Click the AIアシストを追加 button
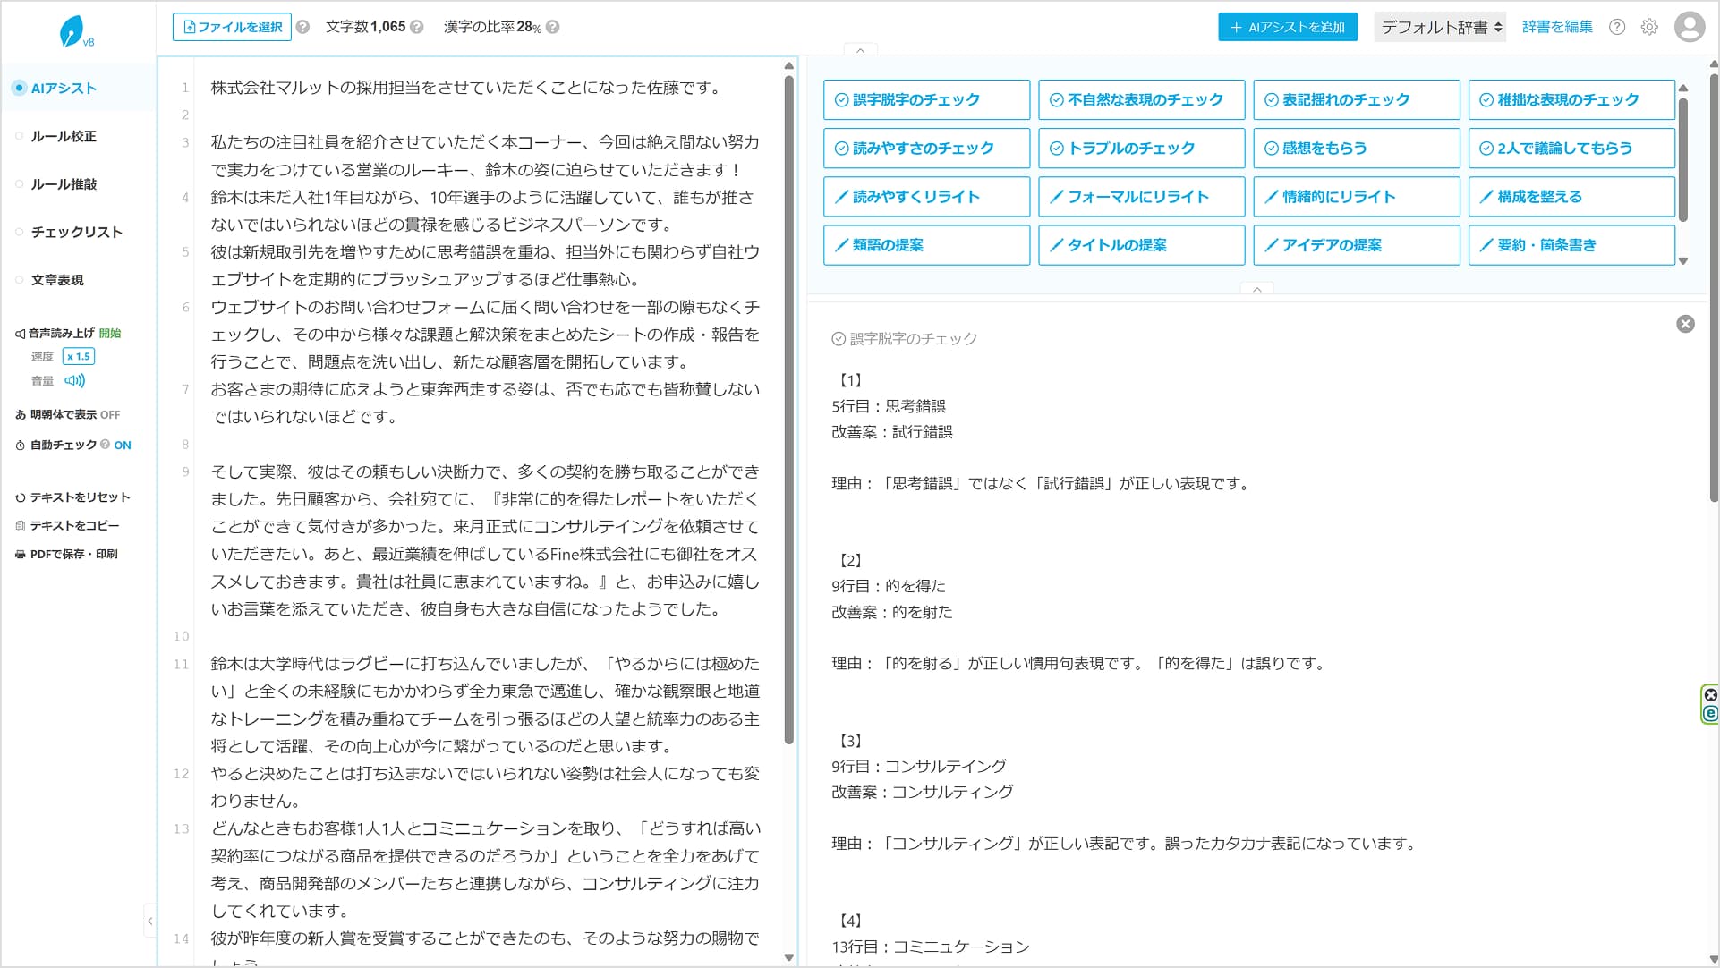Image resolution: width=1720 pixels, height=968 pixels. (1287, 27)
